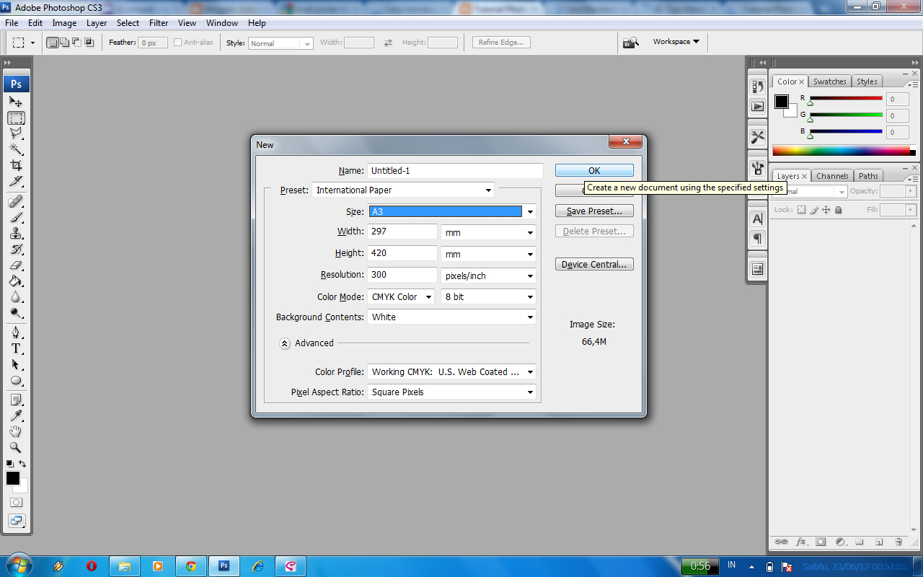Click the color spectrum ramp
The height and width of the screenshot is (577, 923).
(x=841, y=151)
